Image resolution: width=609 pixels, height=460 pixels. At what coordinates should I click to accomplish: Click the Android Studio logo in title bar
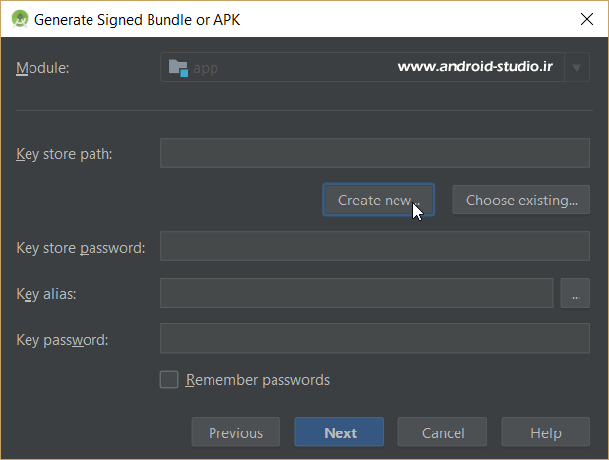point(18,19)
